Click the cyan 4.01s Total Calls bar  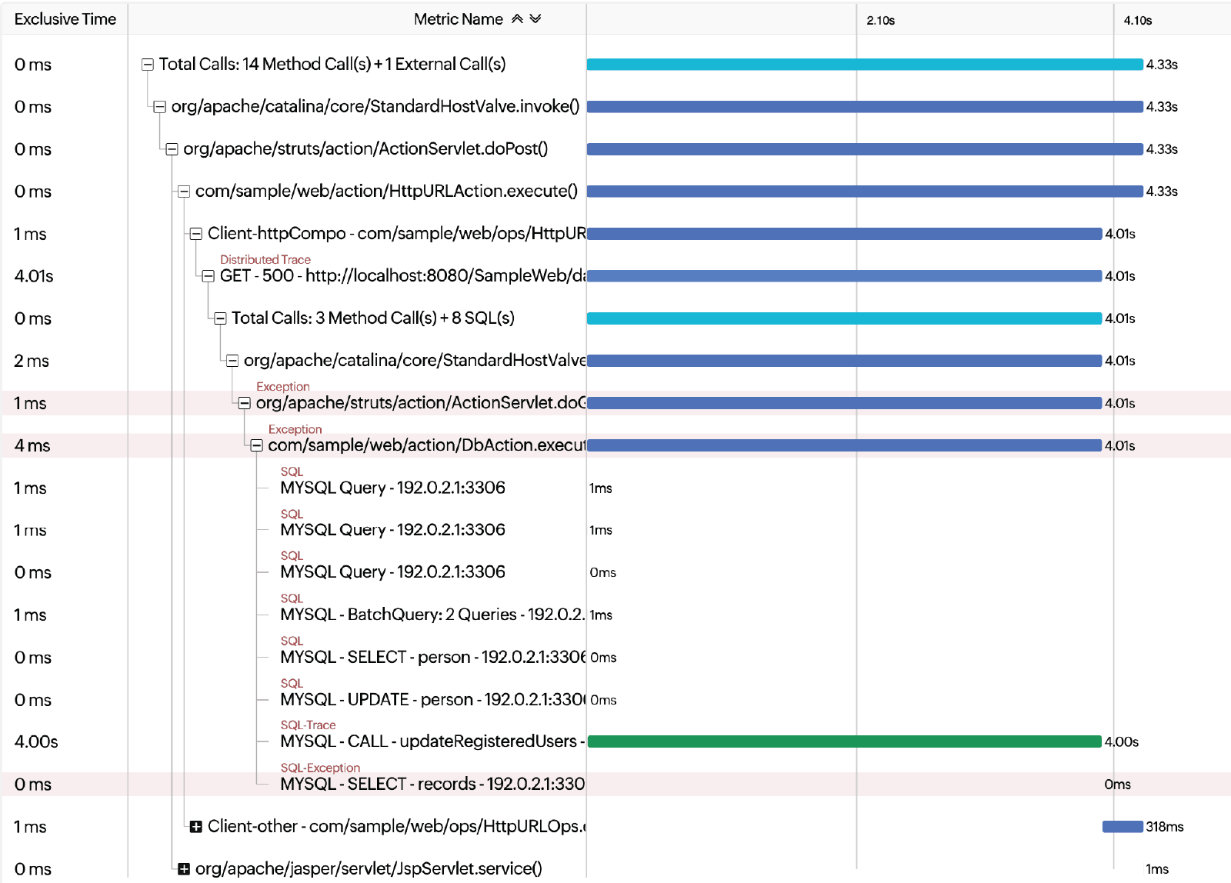(844, 318)
